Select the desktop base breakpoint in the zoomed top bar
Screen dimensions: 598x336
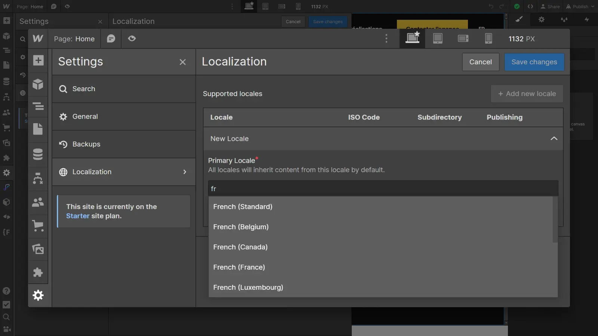pos(413,38)
